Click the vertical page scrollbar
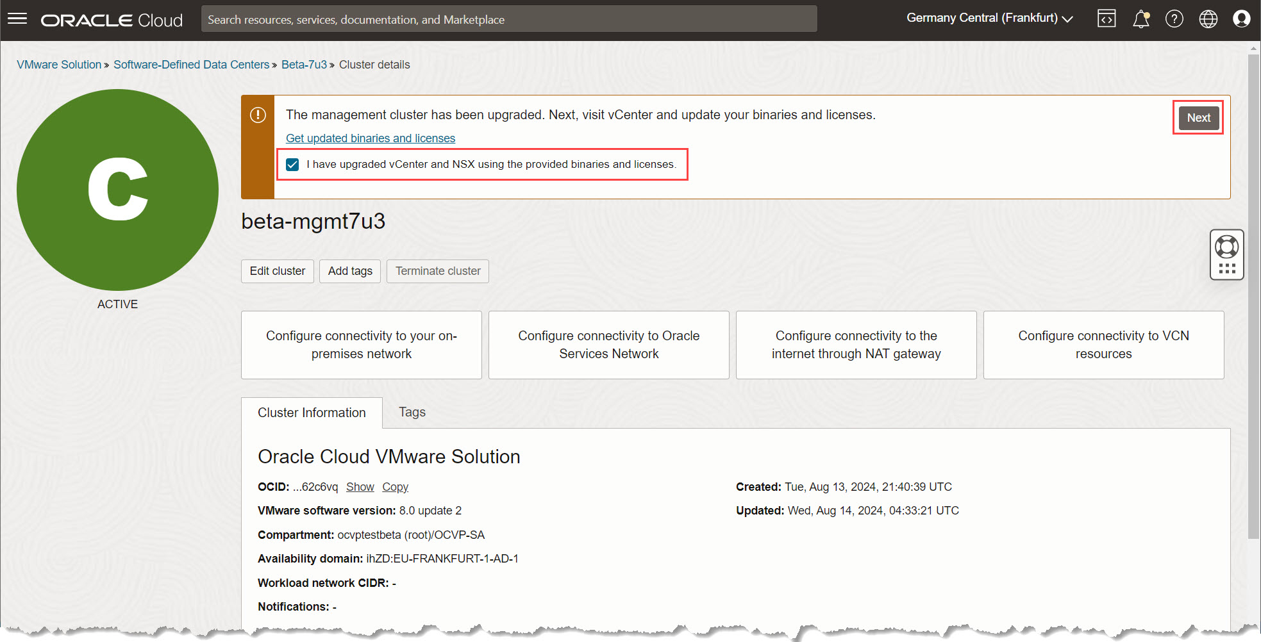This screenshot has height=642, width=1261. (1254, 296)
